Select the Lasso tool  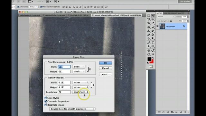(149, 19)
